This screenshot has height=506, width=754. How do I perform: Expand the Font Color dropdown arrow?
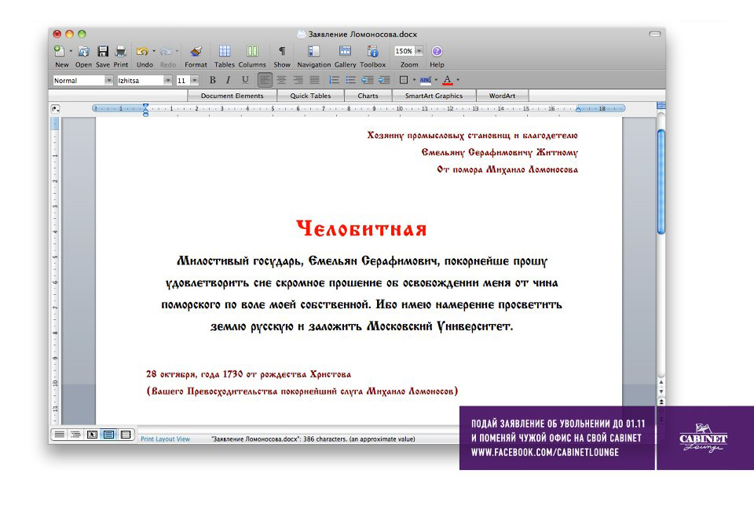458,80
